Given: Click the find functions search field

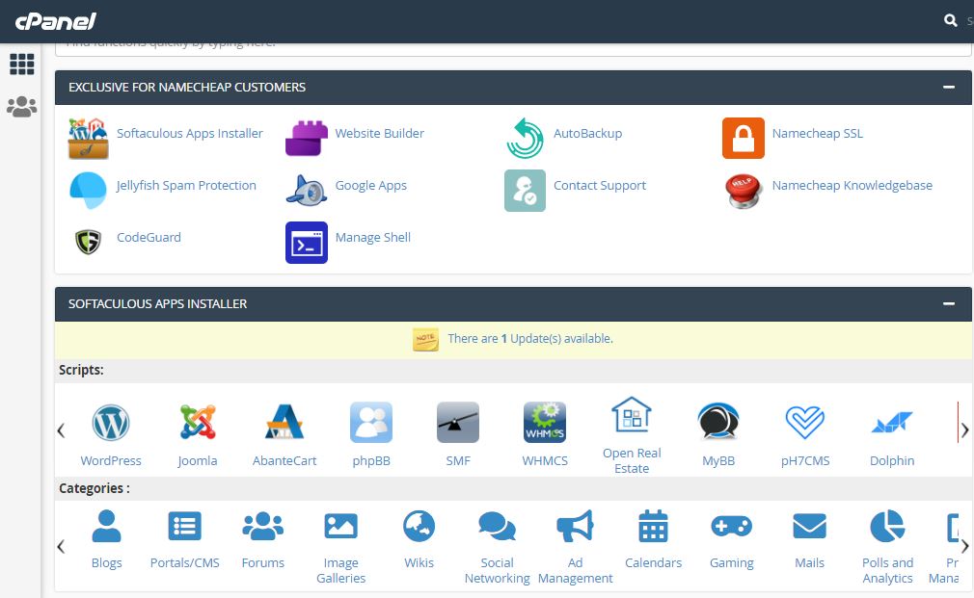Looking at the screenshot, I should pyautogui.click(x=513, y=48).
